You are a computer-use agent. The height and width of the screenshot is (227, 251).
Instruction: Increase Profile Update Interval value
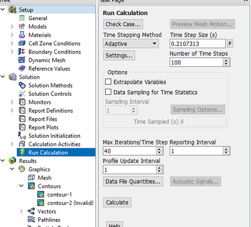[160, 168]
